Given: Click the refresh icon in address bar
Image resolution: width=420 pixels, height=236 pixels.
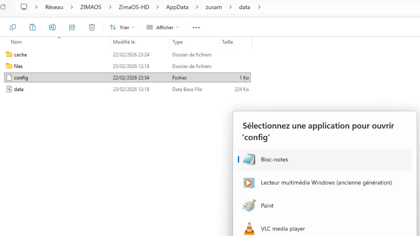Looking at the screenshot, I should [3, 7].
